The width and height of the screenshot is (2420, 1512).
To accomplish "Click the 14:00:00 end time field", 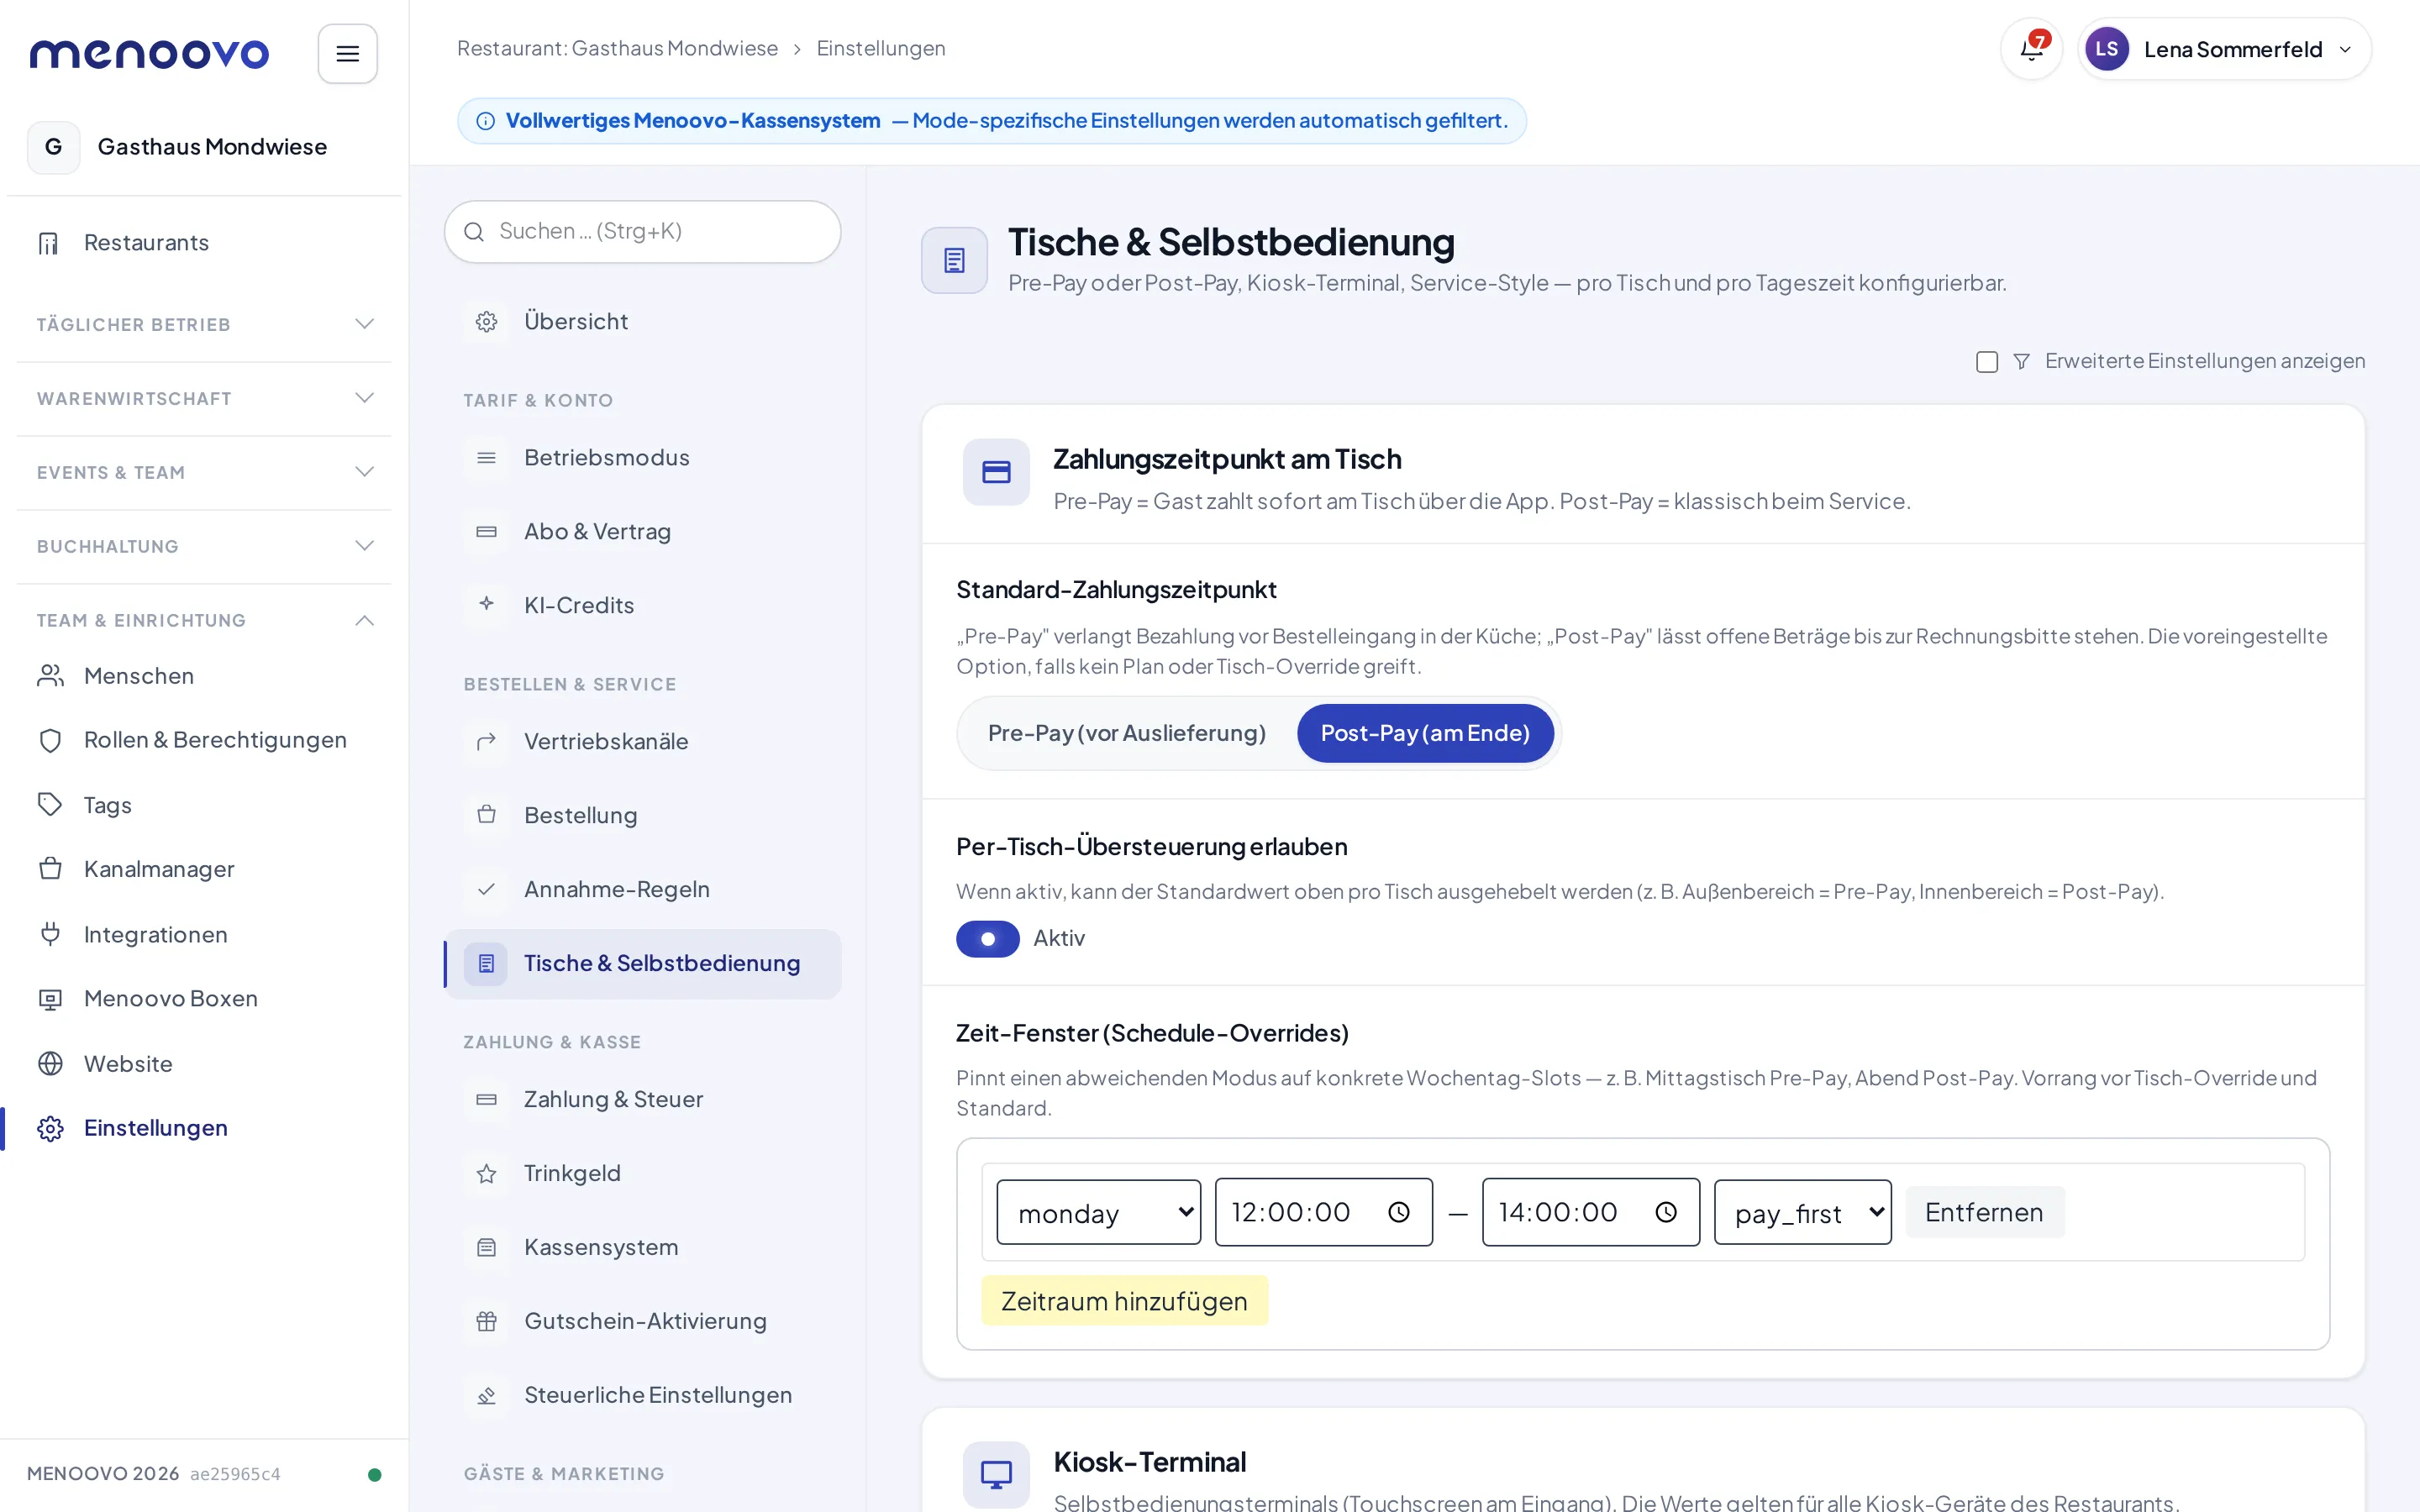I will click(x=1590, y=1212).
